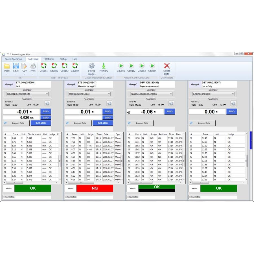Click the Gauge2 vertical table scrollbar
The height and width of the screenshot is (254, 254).
(122, 158)
